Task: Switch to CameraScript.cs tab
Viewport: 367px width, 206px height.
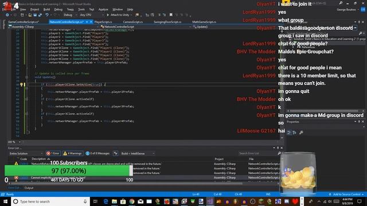Action: tap(132, 22)
